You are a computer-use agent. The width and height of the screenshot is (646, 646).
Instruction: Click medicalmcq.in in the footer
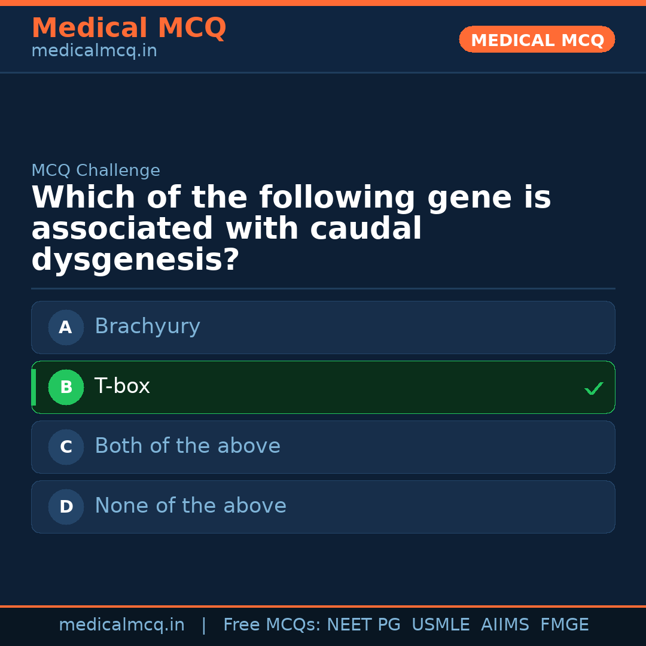point(122,624)
